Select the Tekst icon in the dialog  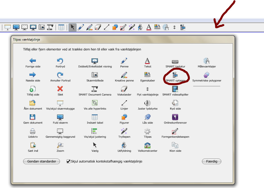[147, 61]
